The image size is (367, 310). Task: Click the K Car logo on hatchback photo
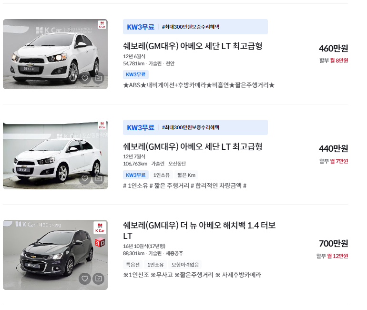click(100, 228)
